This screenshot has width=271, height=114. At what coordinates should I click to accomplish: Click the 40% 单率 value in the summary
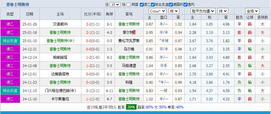[x=180, y=107]
